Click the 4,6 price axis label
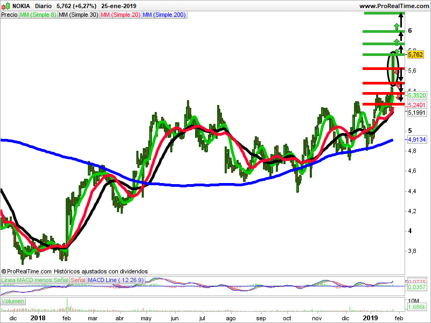Screen dimensions: 431x323 click(x=412, y=171)
